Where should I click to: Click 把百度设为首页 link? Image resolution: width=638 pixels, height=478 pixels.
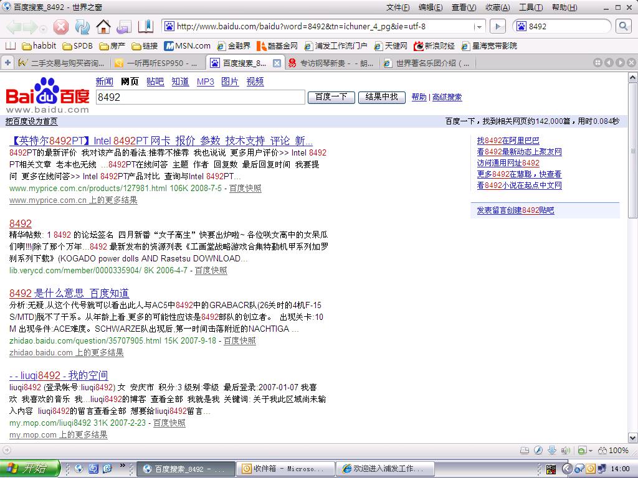click(31, 121)
